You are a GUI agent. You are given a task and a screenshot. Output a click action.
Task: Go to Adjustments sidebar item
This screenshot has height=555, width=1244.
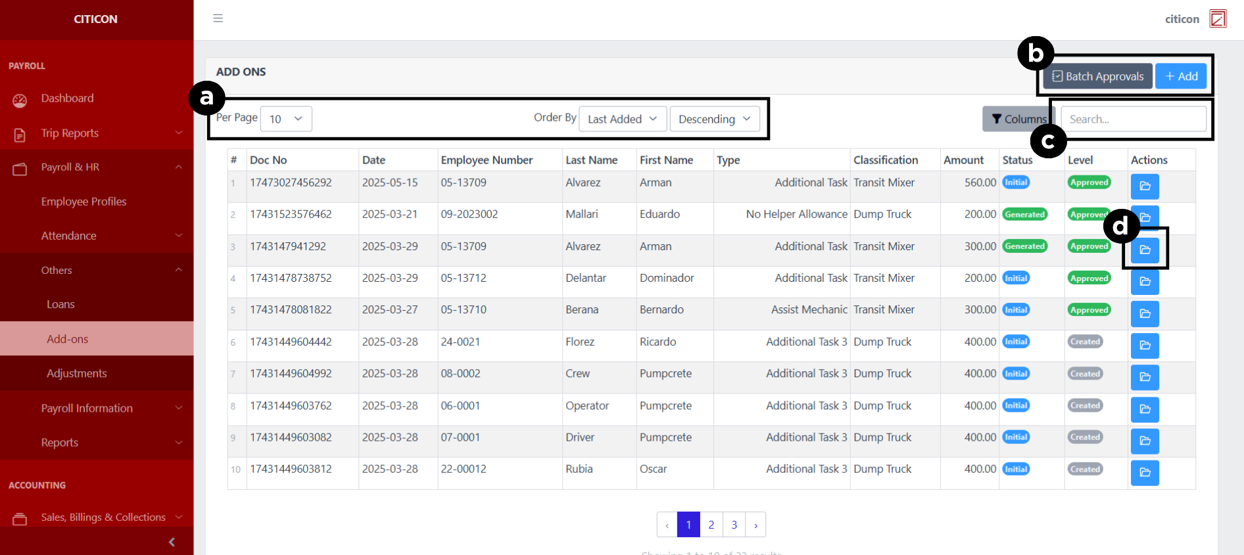[76, 373]
